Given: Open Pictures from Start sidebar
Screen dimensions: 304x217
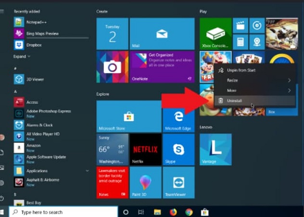Looking at the screenshot, I should [x=2, y=168].
